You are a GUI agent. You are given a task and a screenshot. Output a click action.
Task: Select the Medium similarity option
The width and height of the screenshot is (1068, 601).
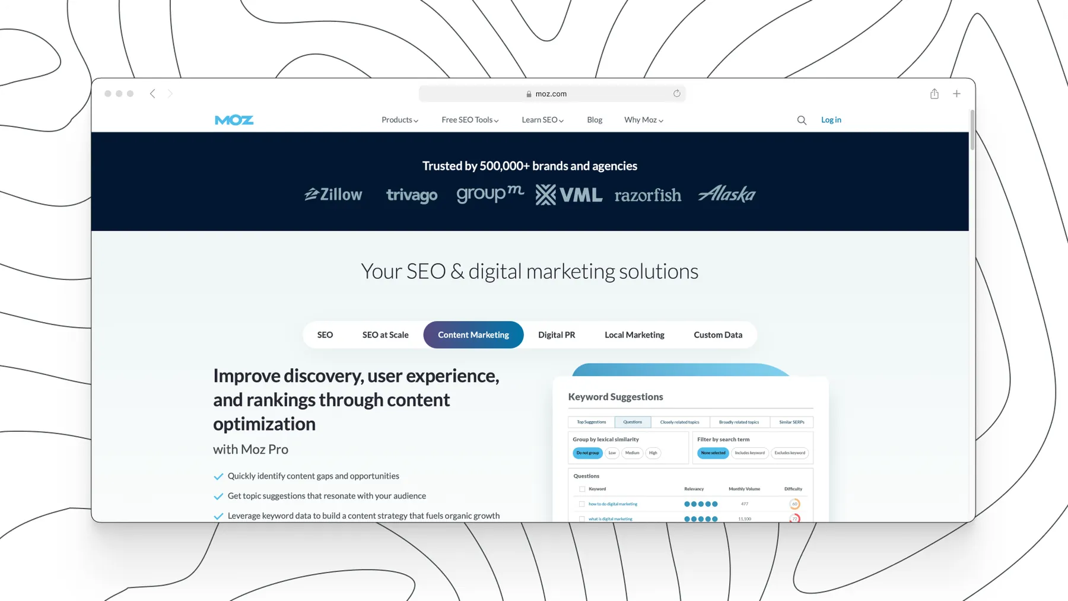(632, 453)
